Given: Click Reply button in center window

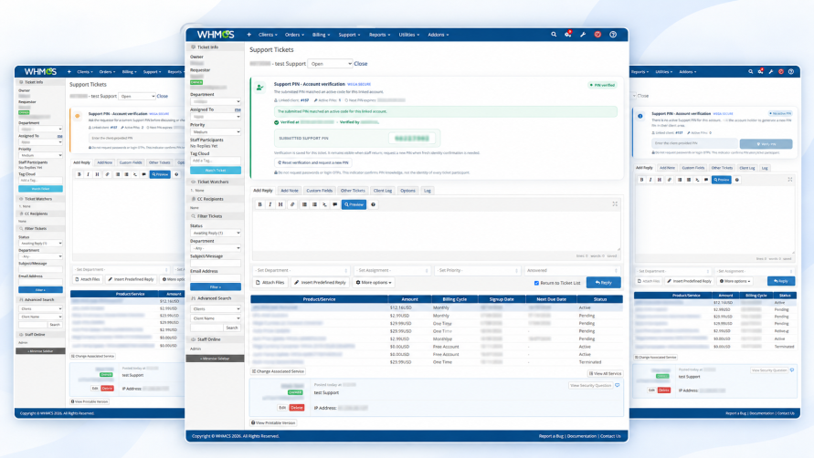Looking at the screenshot, I should coord(603,282).
